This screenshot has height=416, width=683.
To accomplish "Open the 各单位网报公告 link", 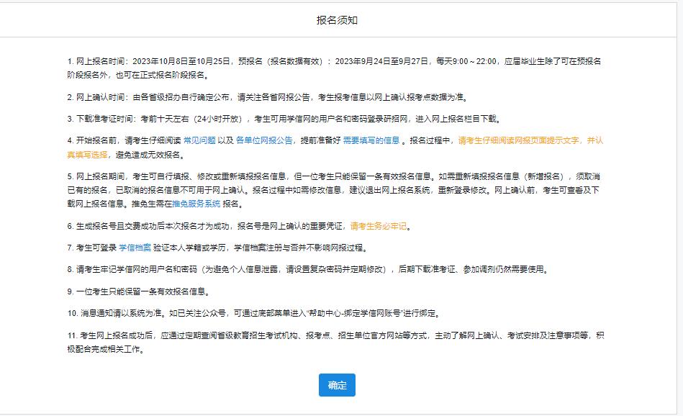I will pyautogui.click(x=264, y=140).
